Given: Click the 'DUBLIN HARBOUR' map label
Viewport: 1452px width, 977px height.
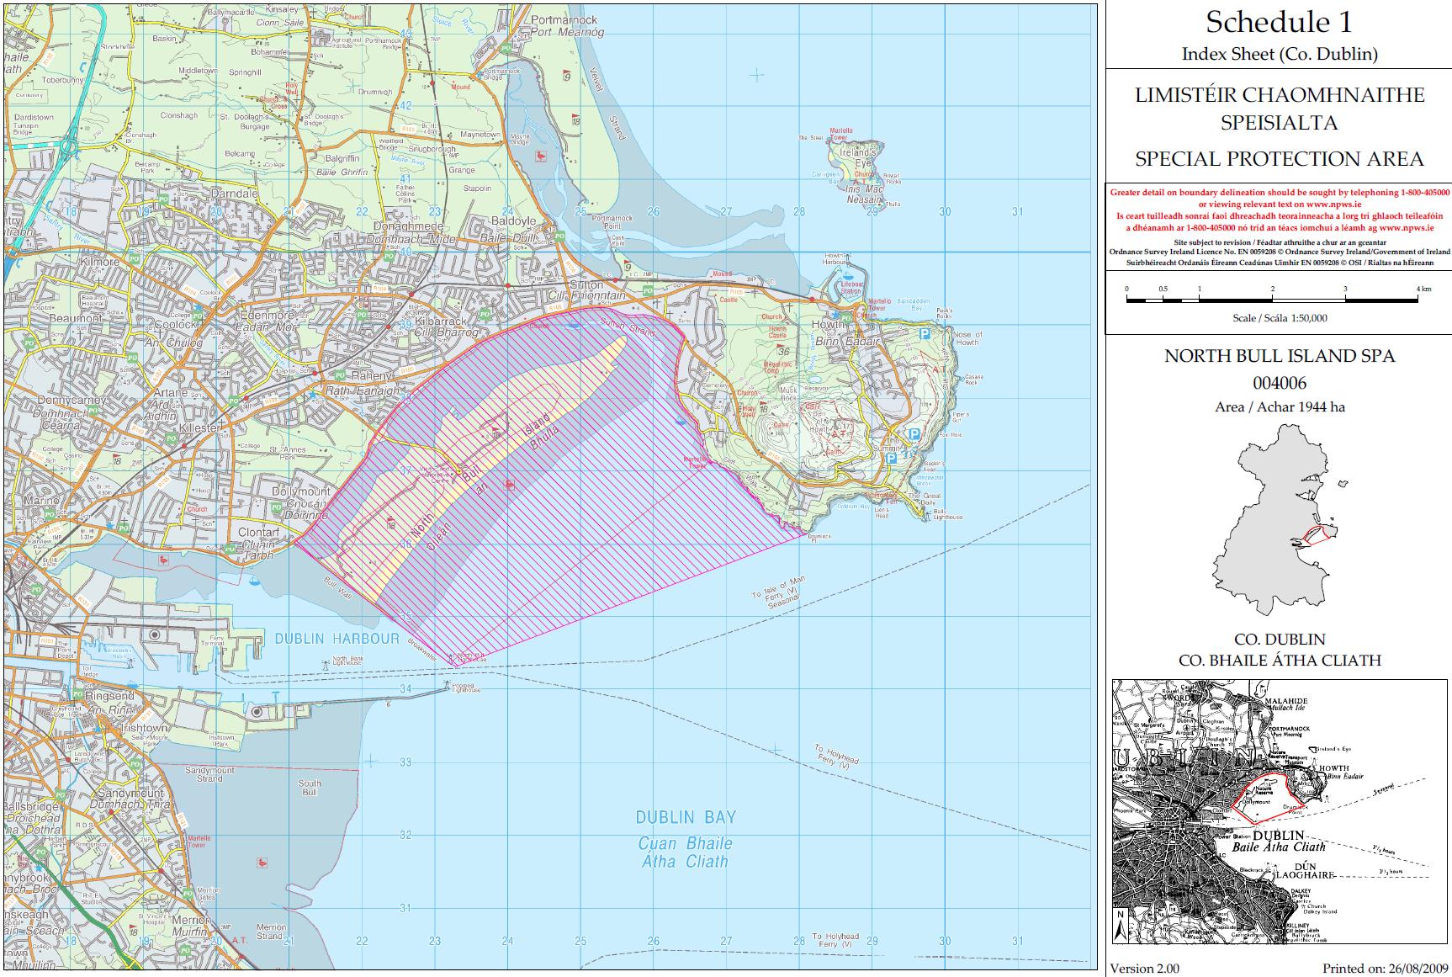Looking at the screenshot, I should click(x=337, y=639).
